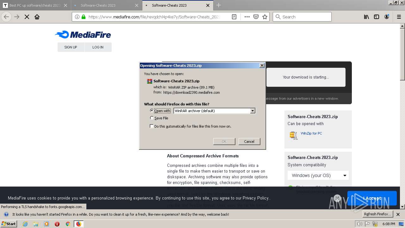Click the taskbar clock 6:08 PM
This screenshot has height=228, width=405.
[x=389, y=224]
